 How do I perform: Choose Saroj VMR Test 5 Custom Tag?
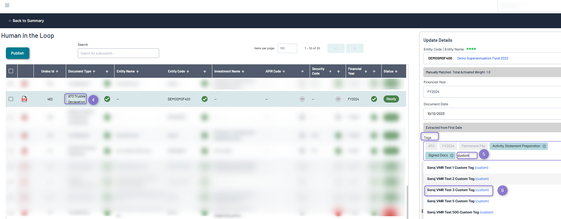[x=492, y=201]
